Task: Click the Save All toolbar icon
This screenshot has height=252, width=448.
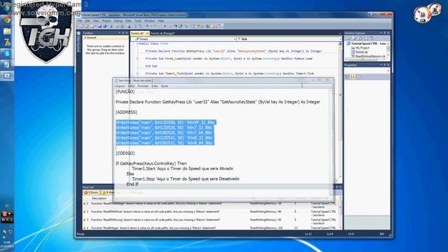Action: [x=104, y=27]
